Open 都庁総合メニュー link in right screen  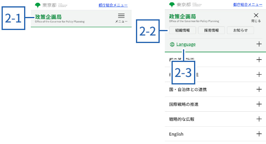248,5
